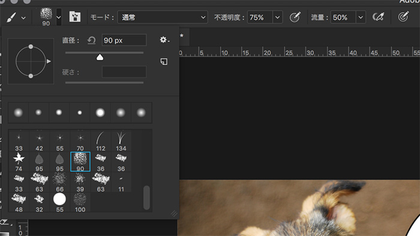
Task: Click the diameter slider handle
Action: pyautogui.click(x=100, y=57)
